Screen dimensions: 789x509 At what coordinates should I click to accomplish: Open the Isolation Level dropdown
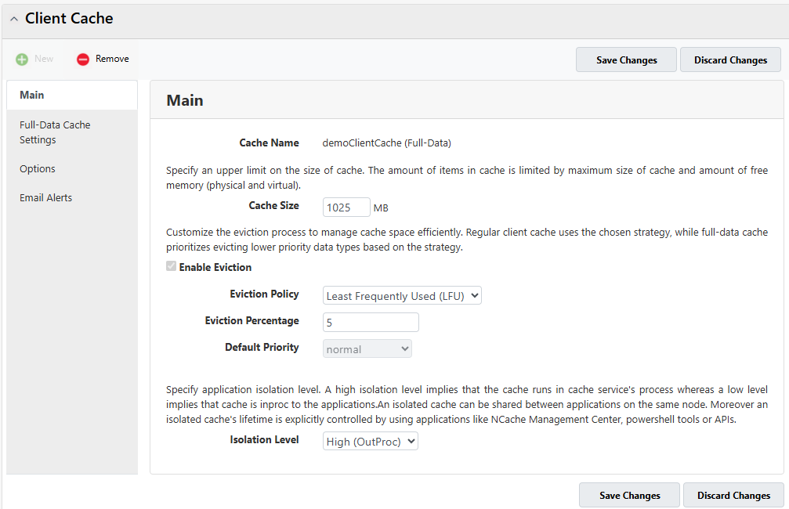(371, 442)
